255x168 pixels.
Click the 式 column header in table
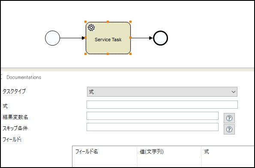(207, 152)
